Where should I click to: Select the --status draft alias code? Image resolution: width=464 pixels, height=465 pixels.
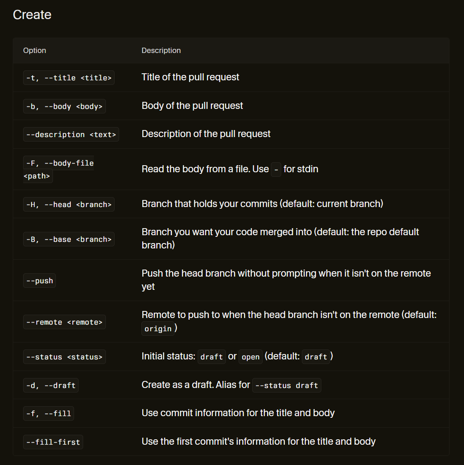(x=287, y=385)
